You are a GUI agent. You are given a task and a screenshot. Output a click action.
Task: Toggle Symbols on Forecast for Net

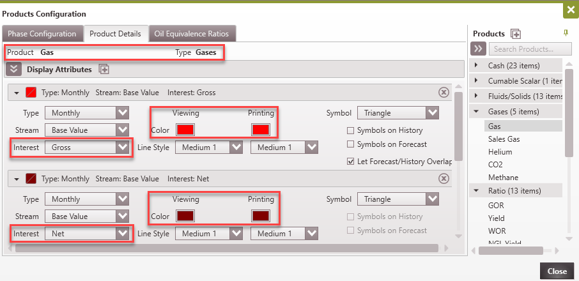(350, 231)
